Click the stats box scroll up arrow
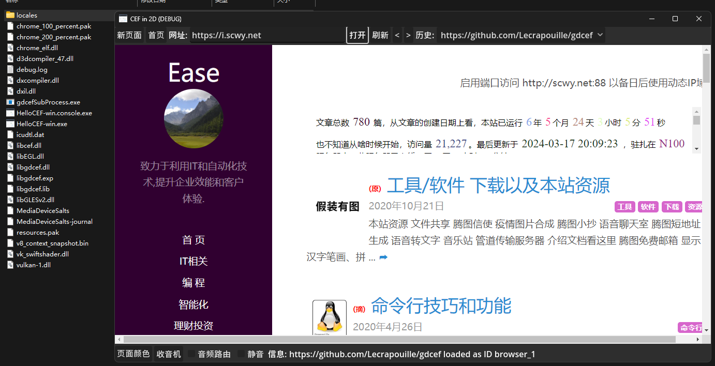 [x=696, y=111]
